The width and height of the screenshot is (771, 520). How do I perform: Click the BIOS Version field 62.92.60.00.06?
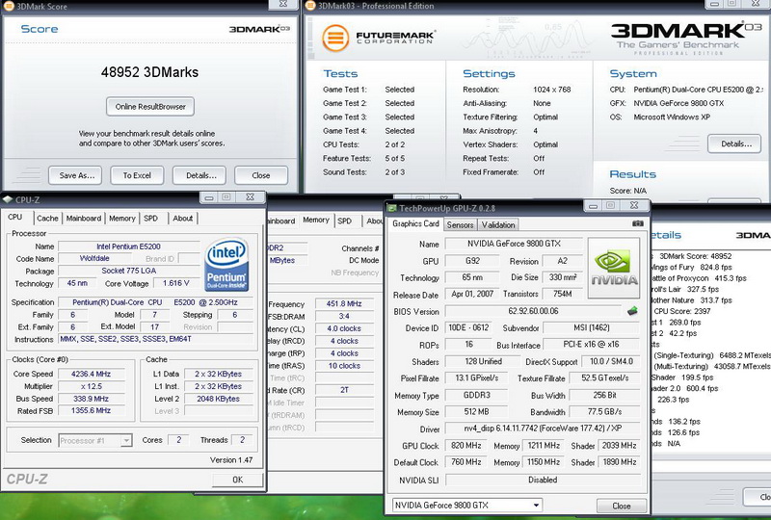pyautogui.click(x=534, y=311)
